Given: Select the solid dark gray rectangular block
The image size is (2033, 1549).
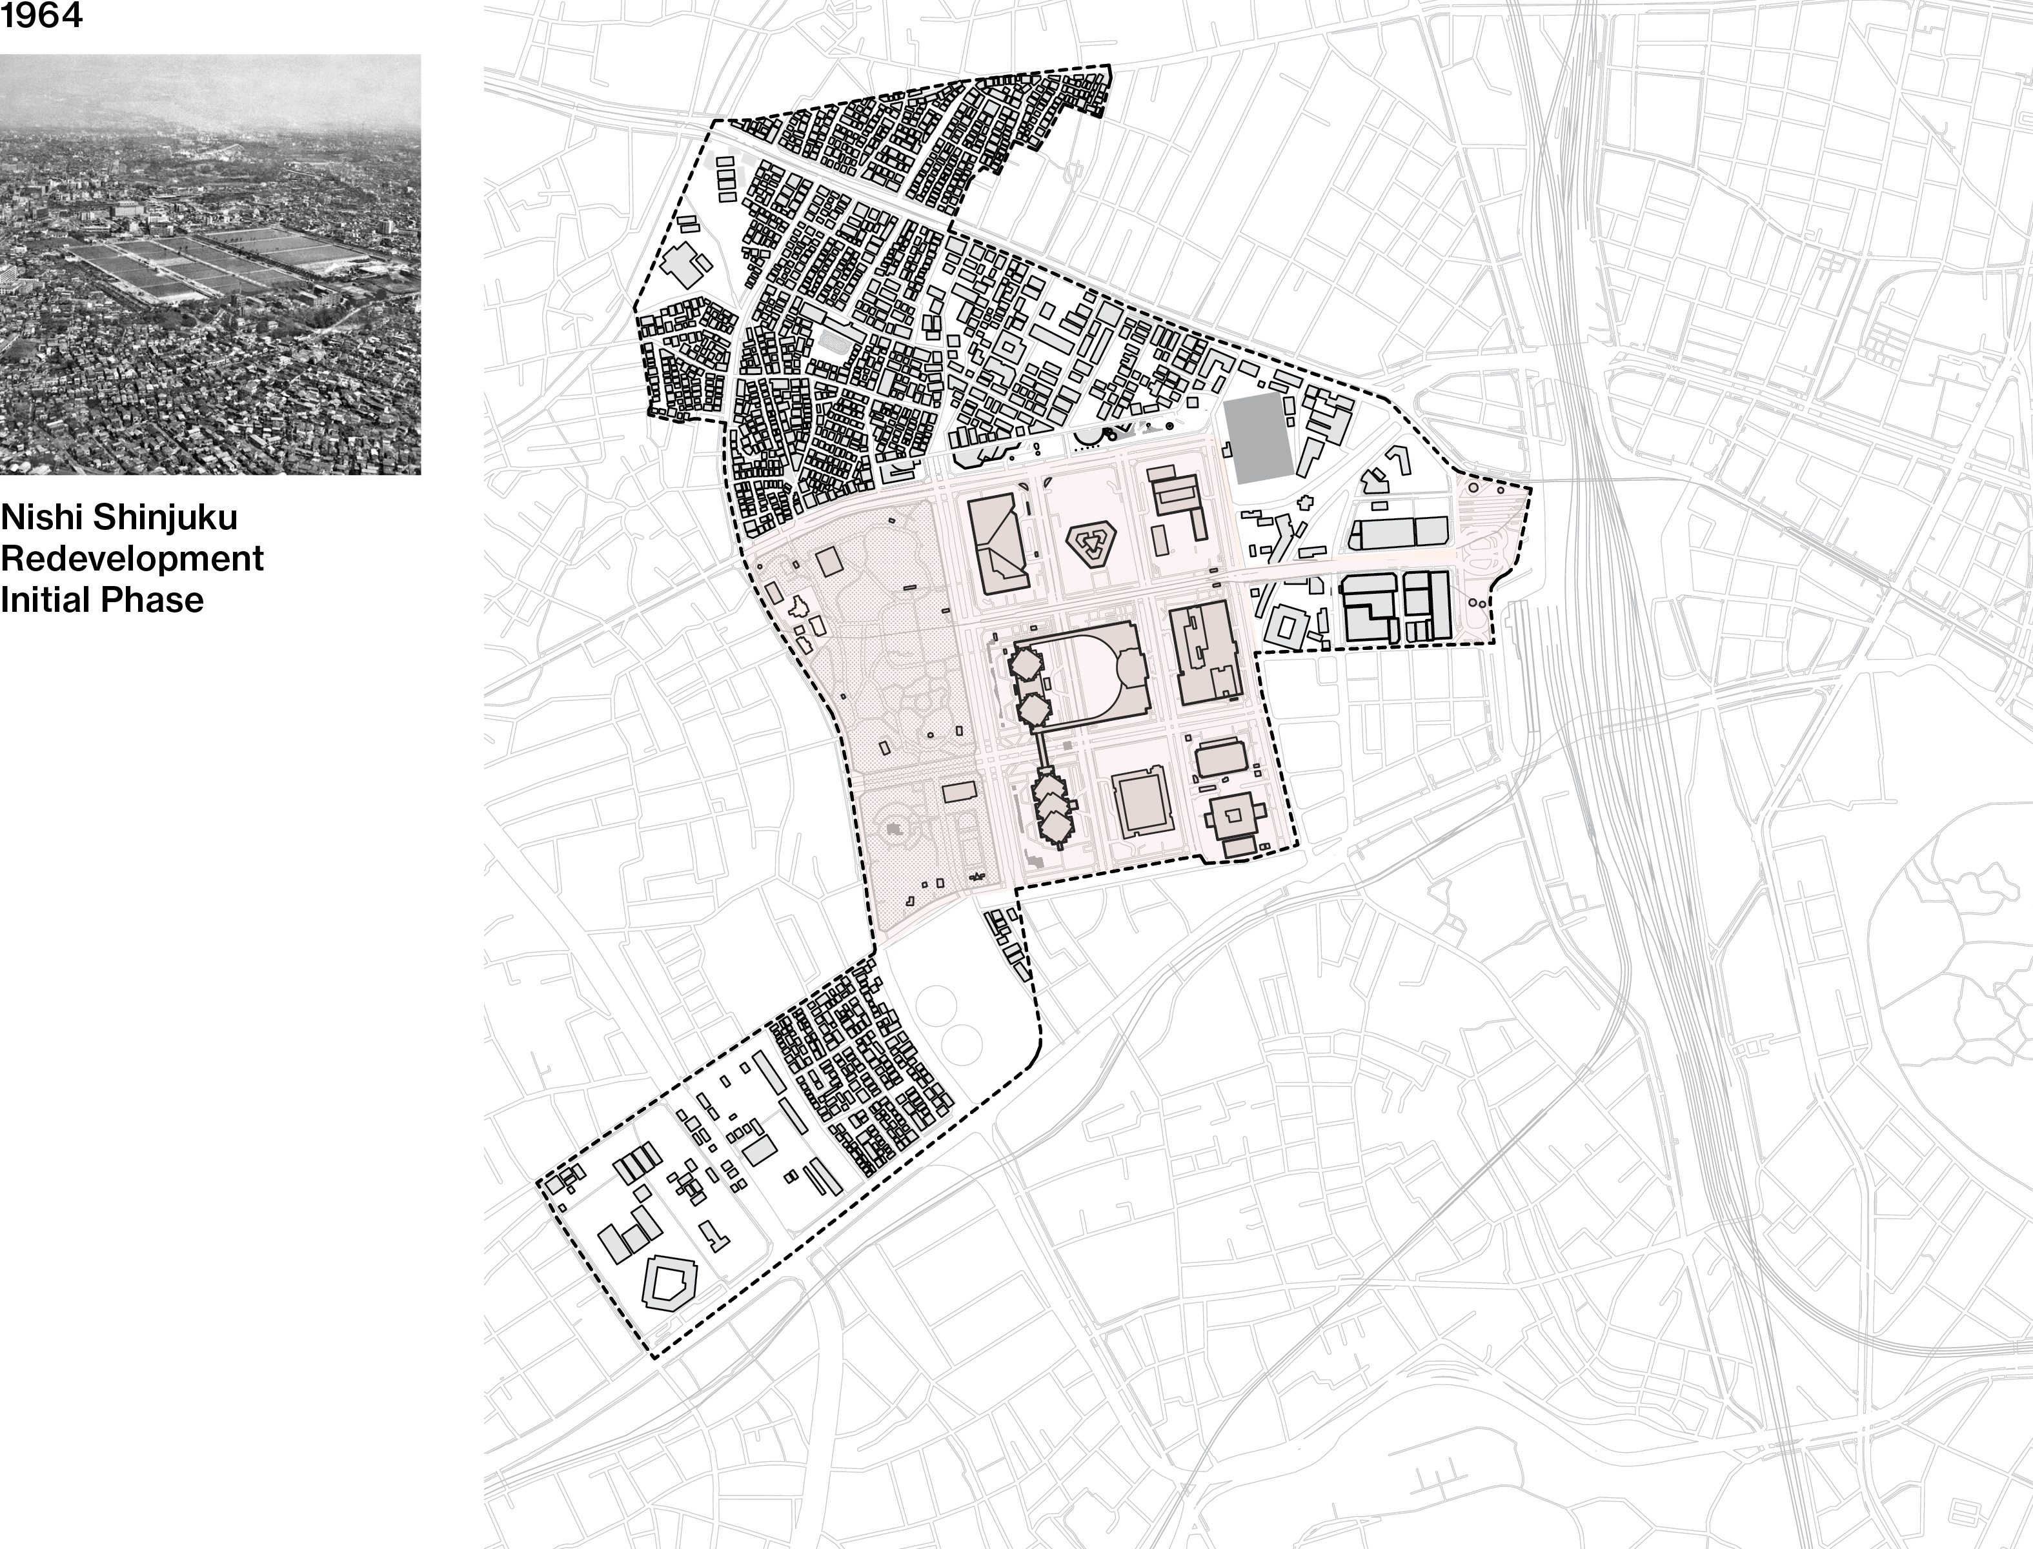Looking at the screenshot, I should 1258,438.
